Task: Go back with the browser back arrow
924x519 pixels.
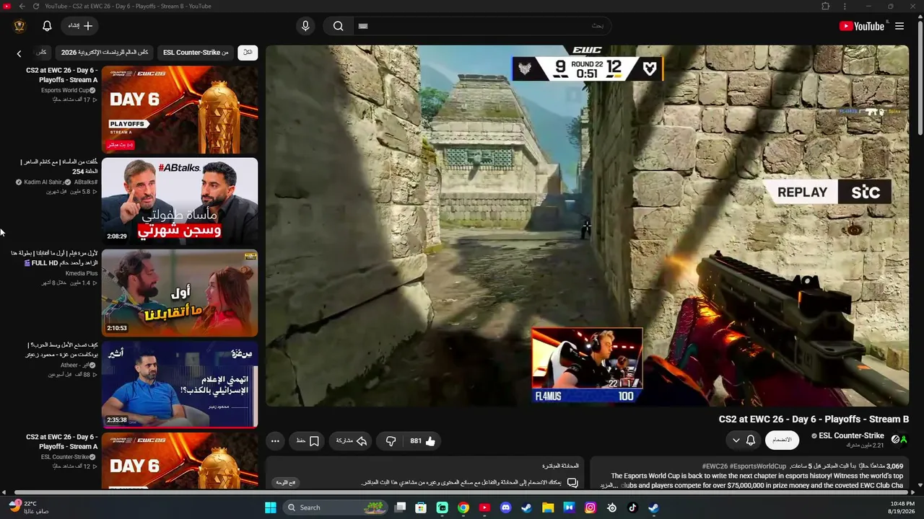Action: click(22, 6)
